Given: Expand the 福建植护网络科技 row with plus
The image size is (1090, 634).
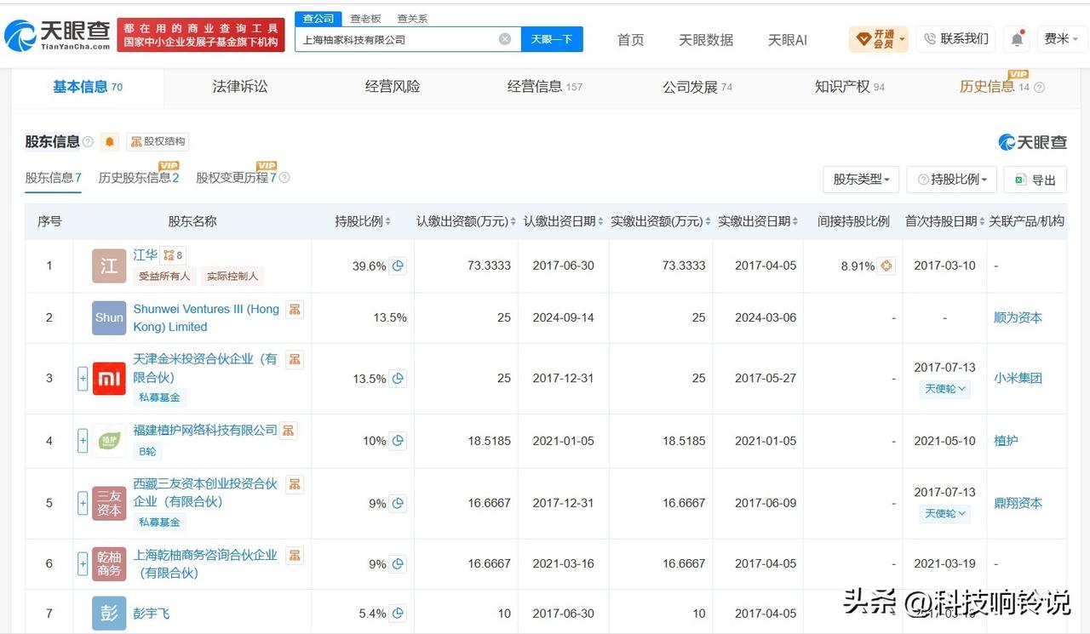Looking at the screenshot, I should [83, 441].
